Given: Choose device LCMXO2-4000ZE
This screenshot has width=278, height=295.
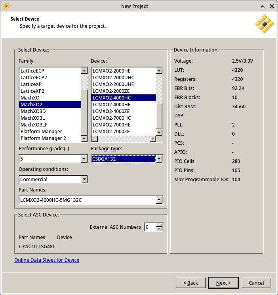Looking at the screenshot, I should pos(124,111).
